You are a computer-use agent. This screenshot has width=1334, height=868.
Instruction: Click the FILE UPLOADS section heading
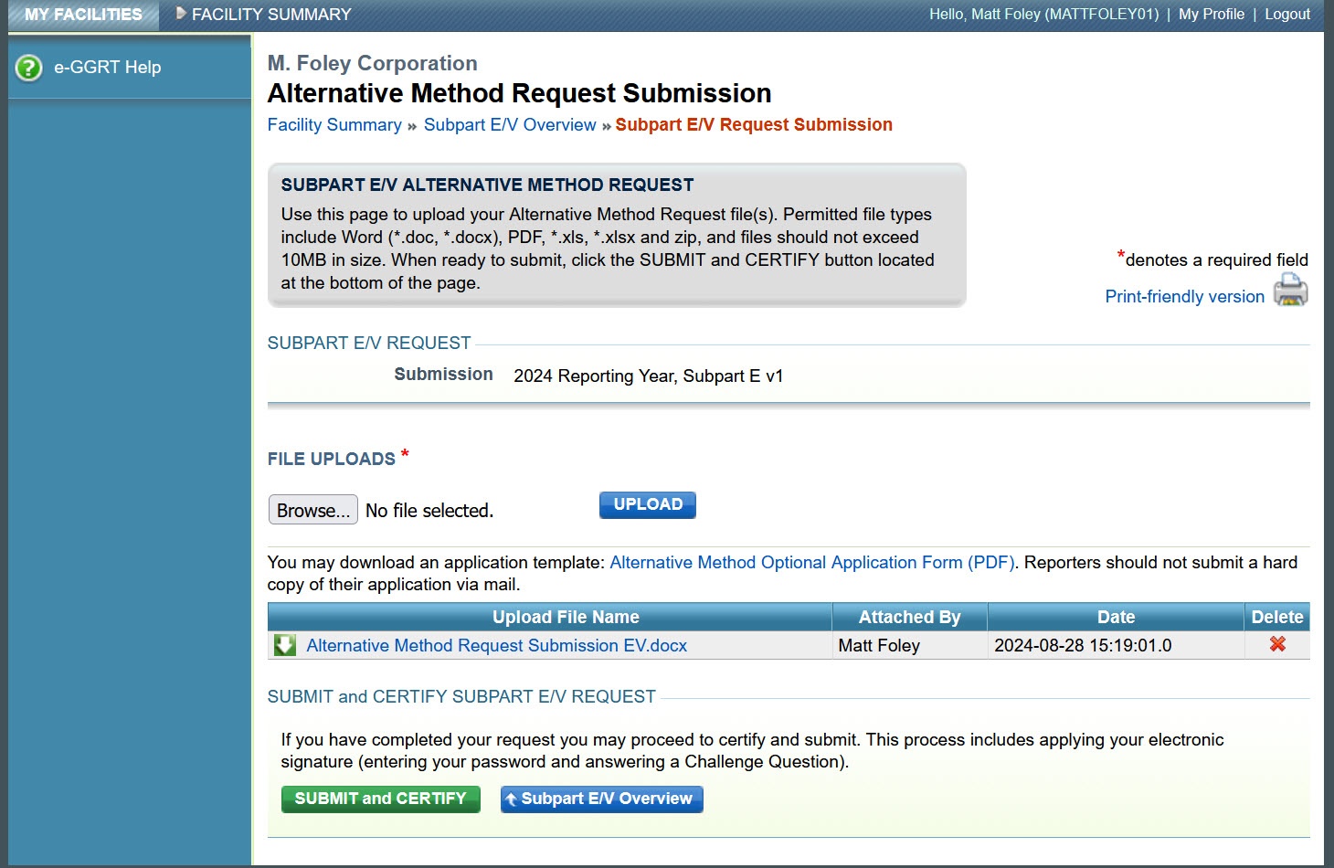[x=332, y=459]
